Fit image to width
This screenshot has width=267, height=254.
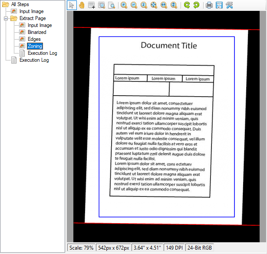point(164,5)
